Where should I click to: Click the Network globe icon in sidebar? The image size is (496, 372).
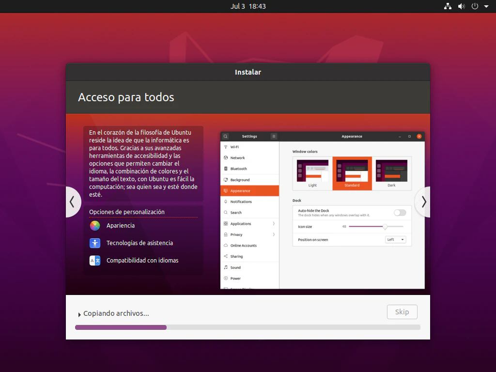(226, 158)
